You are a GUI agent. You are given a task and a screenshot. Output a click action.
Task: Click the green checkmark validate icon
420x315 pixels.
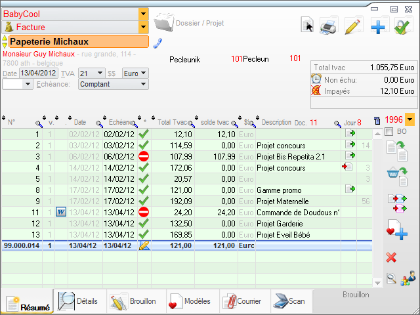click(402, 26)
